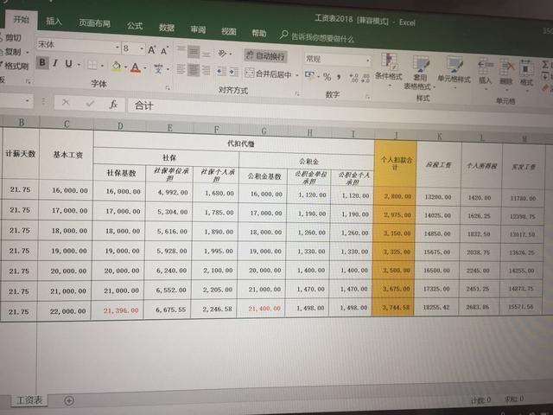Image resolution: width=553 pixels, height=415 pixels.
Task: Open the 页面布局 ribbon tab
Action: [x=94, y=23]
